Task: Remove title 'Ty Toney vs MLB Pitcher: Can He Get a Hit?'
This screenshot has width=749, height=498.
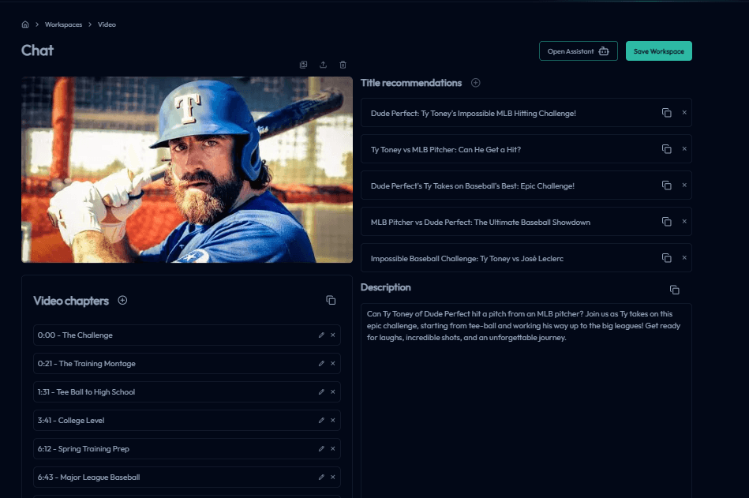Action: [684, 149]
